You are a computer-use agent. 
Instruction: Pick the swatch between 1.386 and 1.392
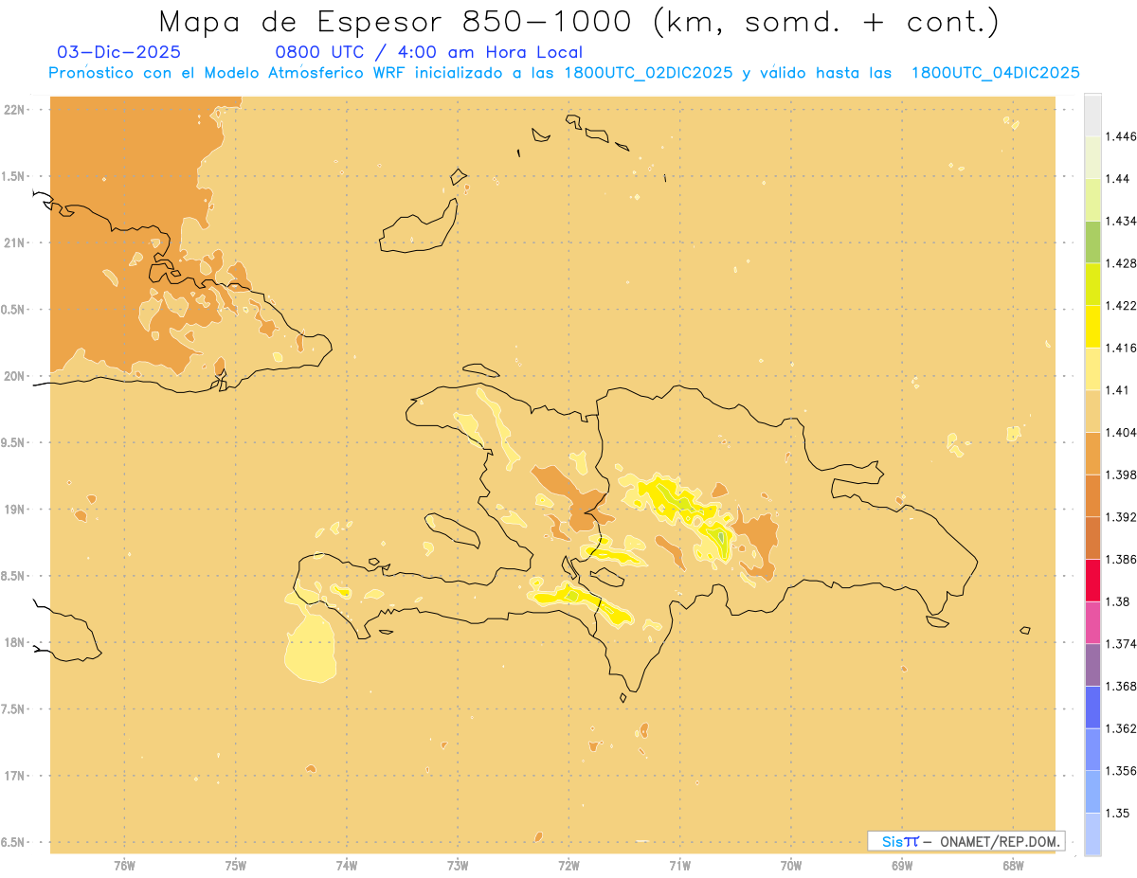(x=1092, y=538)
